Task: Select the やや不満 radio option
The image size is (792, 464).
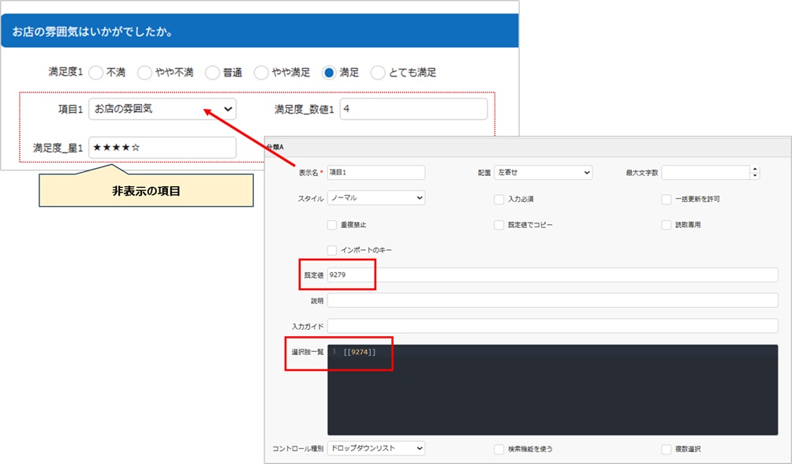Action: pyautogui.click(x=144, y=73)
